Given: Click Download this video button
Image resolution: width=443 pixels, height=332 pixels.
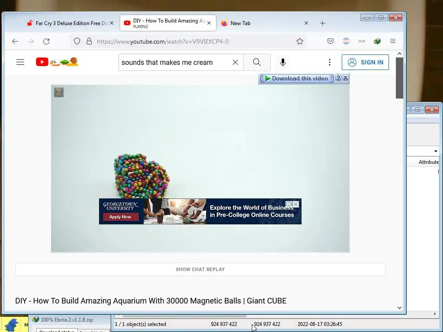Looking at the screenshot, I should pyautogui.click(x=296, y=78).
